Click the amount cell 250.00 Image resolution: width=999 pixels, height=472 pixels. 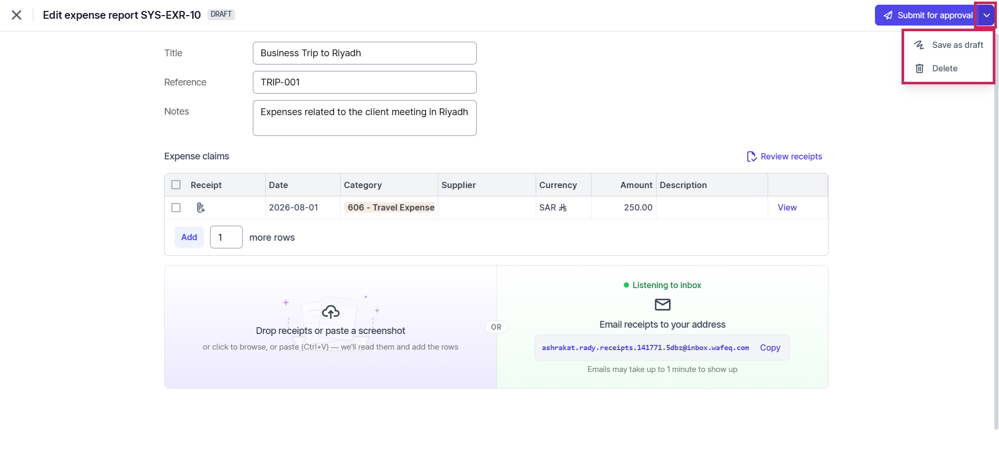click(x=624, y=207)
